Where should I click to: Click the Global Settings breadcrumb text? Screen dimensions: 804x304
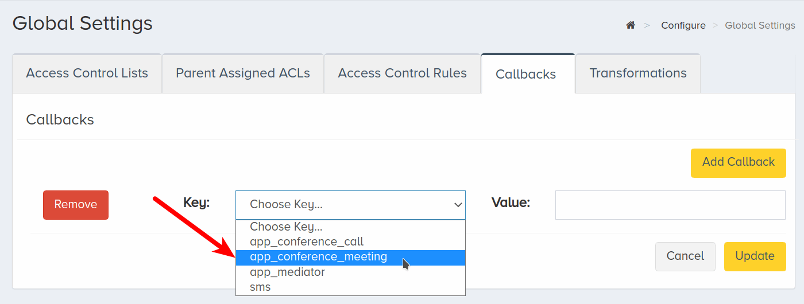[760, 25]
